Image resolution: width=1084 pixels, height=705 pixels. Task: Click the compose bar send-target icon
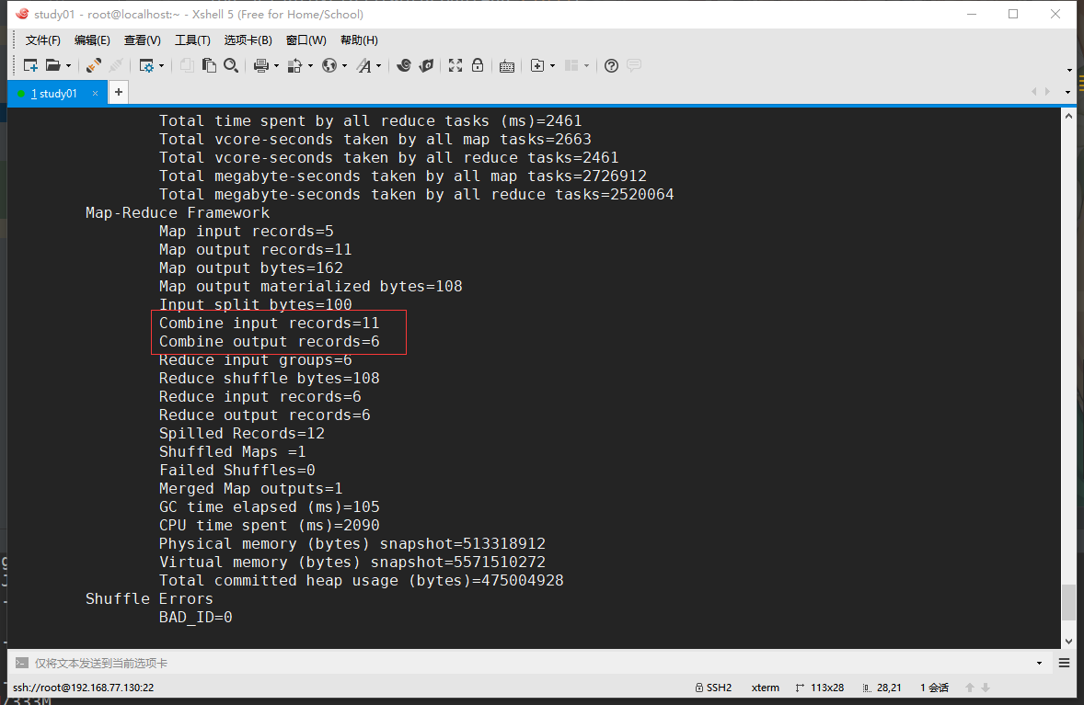[22, 663]
